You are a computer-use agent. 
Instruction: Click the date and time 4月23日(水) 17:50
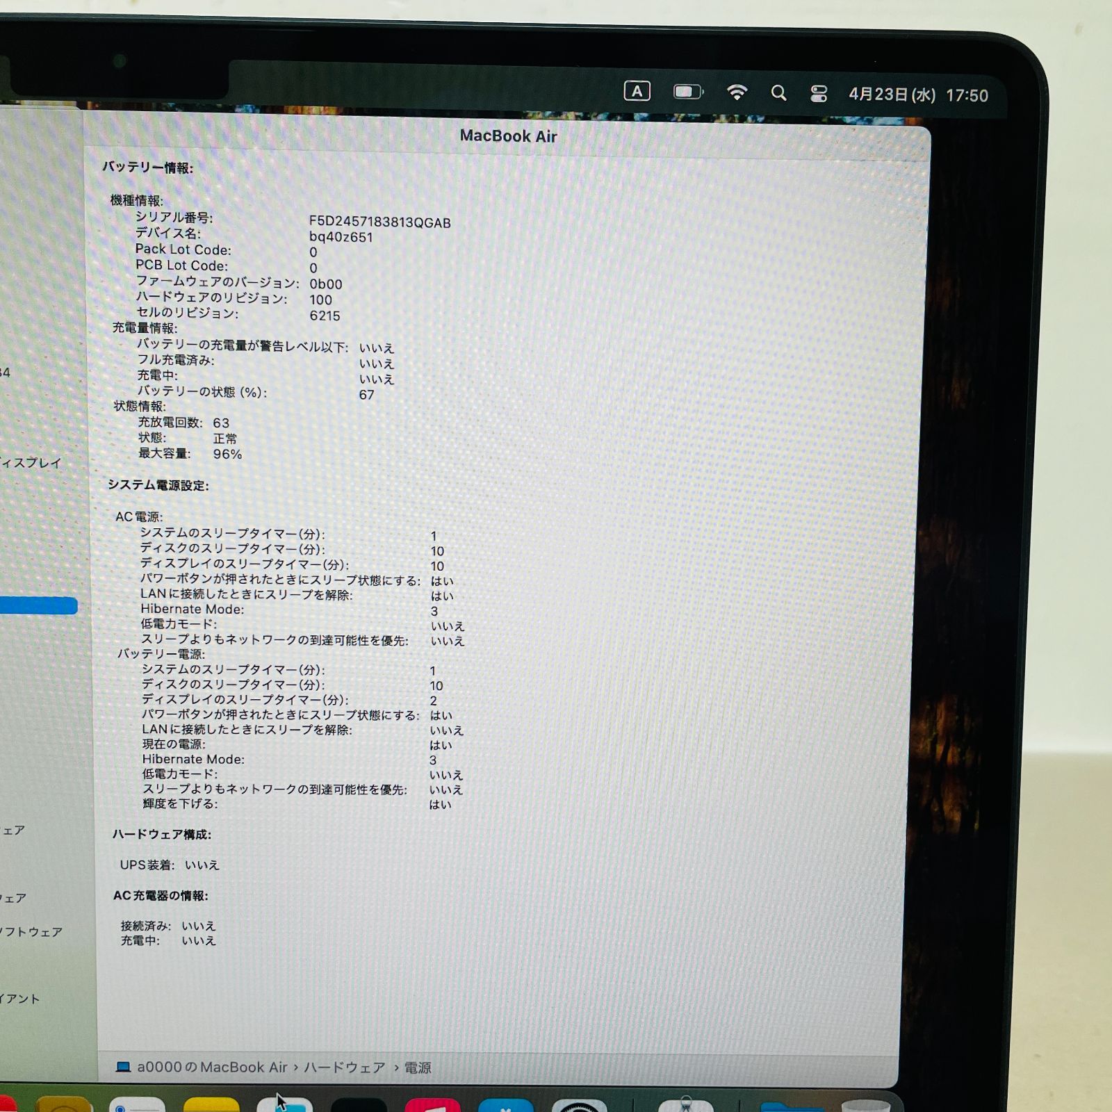pos(918,95)
